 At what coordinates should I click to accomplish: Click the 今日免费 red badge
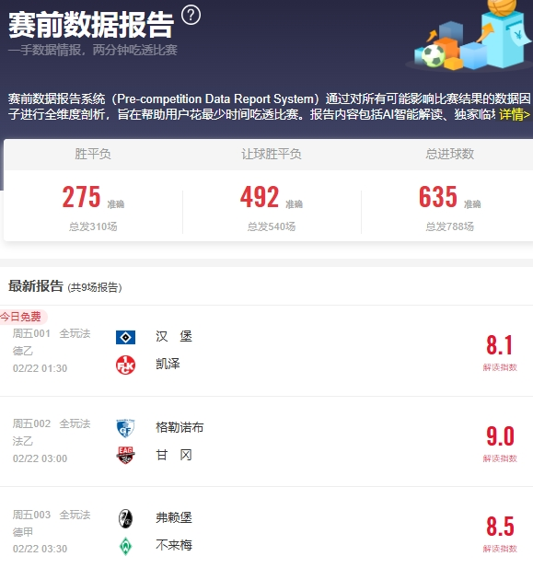(23, 317)
